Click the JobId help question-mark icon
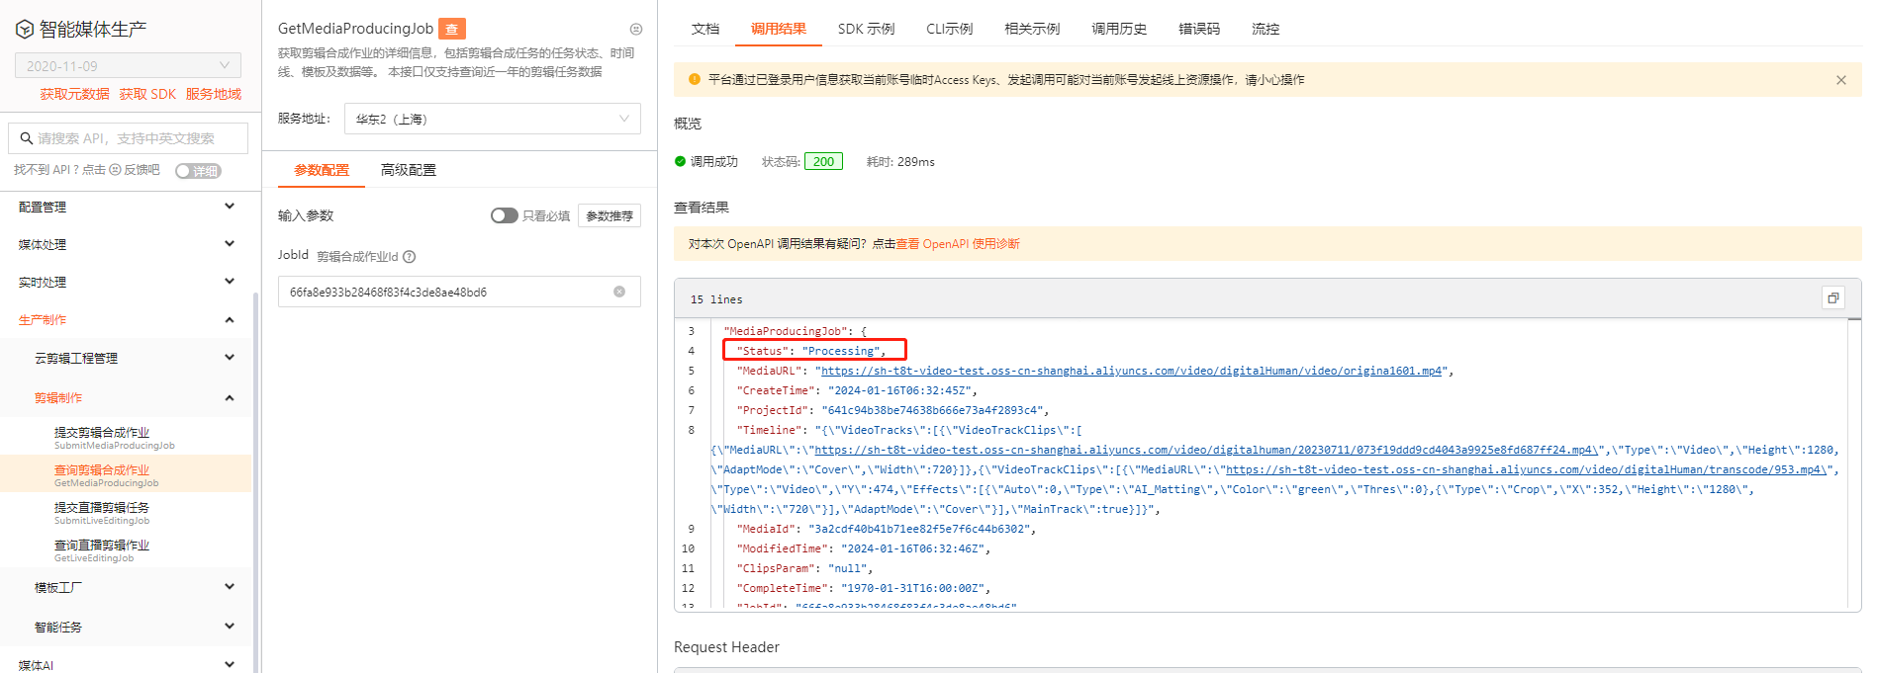 point(410,257)
